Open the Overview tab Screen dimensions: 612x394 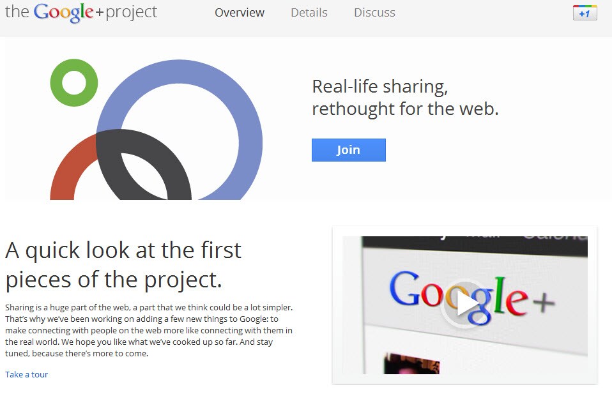pyautogui.click(x=240, y=13)
